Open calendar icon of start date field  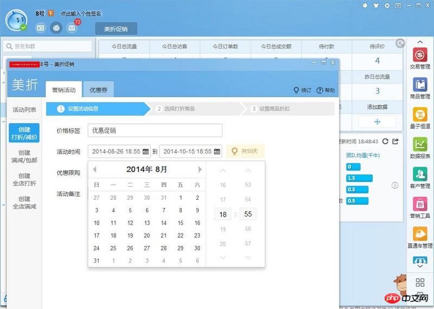click(x=145, y=152)
